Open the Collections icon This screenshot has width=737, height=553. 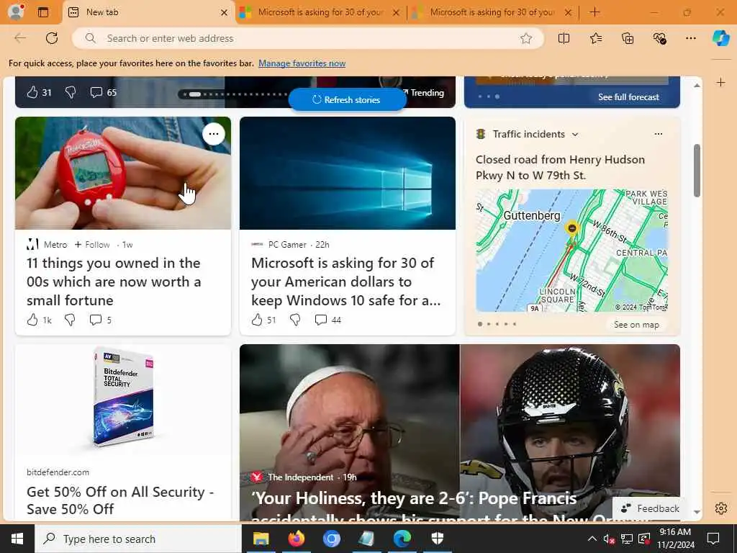[628, 39]
